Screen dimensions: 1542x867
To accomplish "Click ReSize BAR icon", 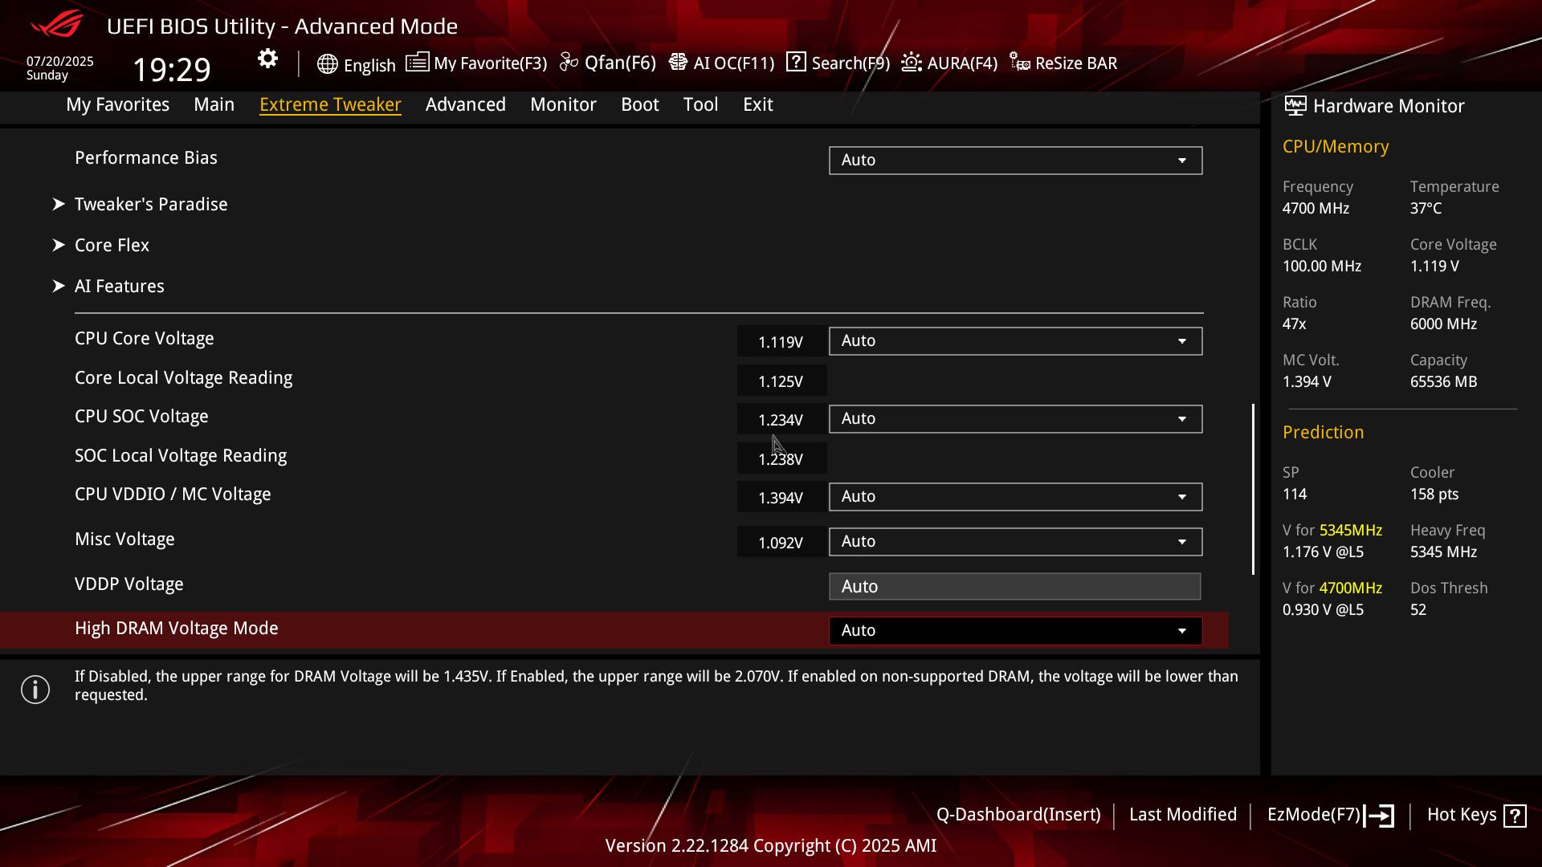I will [1020, 63].
